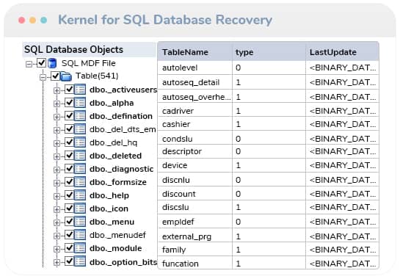This screenshot has width=400, height=279.
Task: Collapse the SQL MDF File node
Action: click(x=29, y=64)
